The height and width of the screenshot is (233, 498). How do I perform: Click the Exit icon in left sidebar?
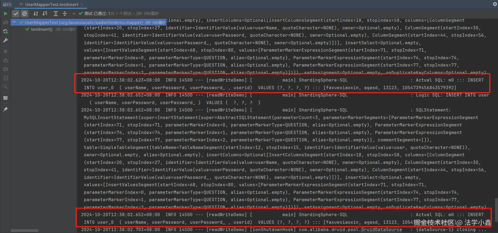(x=5, y=78)
